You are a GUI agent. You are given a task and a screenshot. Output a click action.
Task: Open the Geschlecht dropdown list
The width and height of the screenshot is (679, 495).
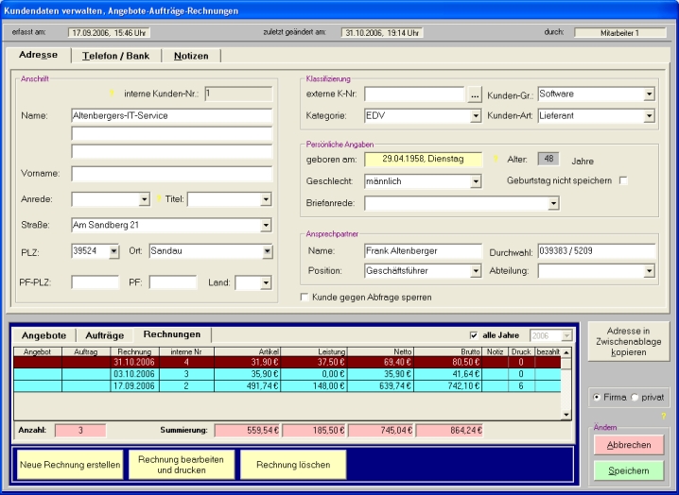click(x=475, y=180)
